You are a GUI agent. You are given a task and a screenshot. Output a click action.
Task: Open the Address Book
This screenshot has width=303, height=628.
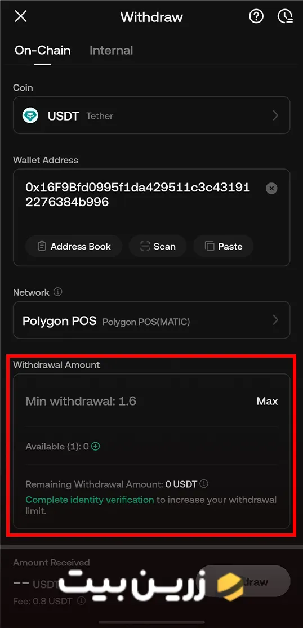click(74, 246)
